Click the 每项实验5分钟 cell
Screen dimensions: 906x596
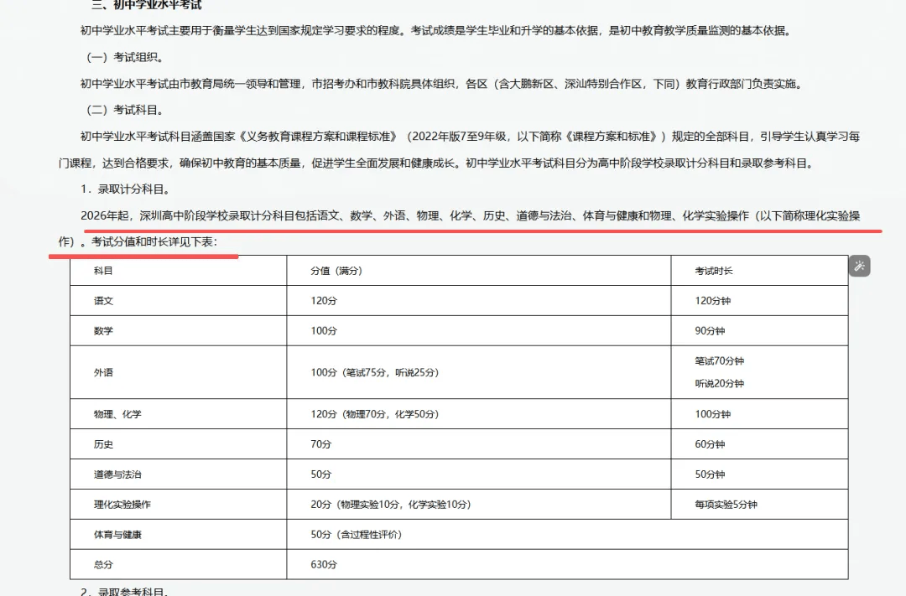click(759, 504)
